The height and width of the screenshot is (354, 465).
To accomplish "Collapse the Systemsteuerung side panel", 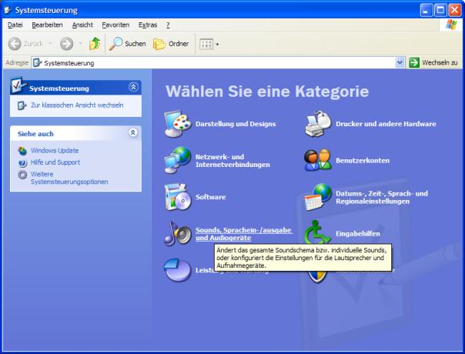I will (134, 88).
